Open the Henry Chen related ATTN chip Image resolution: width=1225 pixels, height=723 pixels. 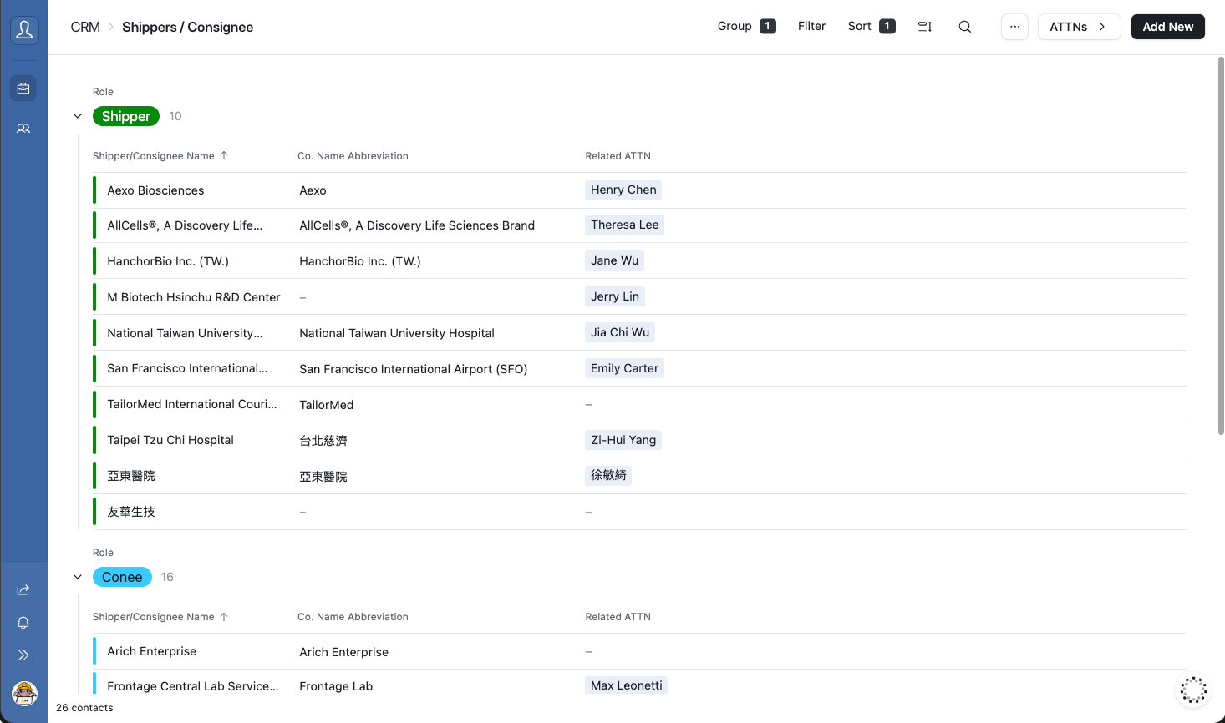pos(623,190)
